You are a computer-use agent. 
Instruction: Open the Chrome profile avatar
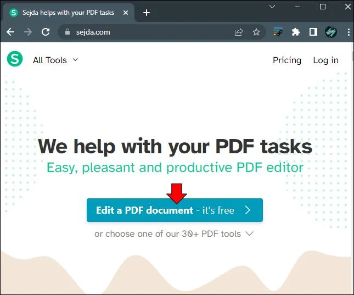click(331, 32)
